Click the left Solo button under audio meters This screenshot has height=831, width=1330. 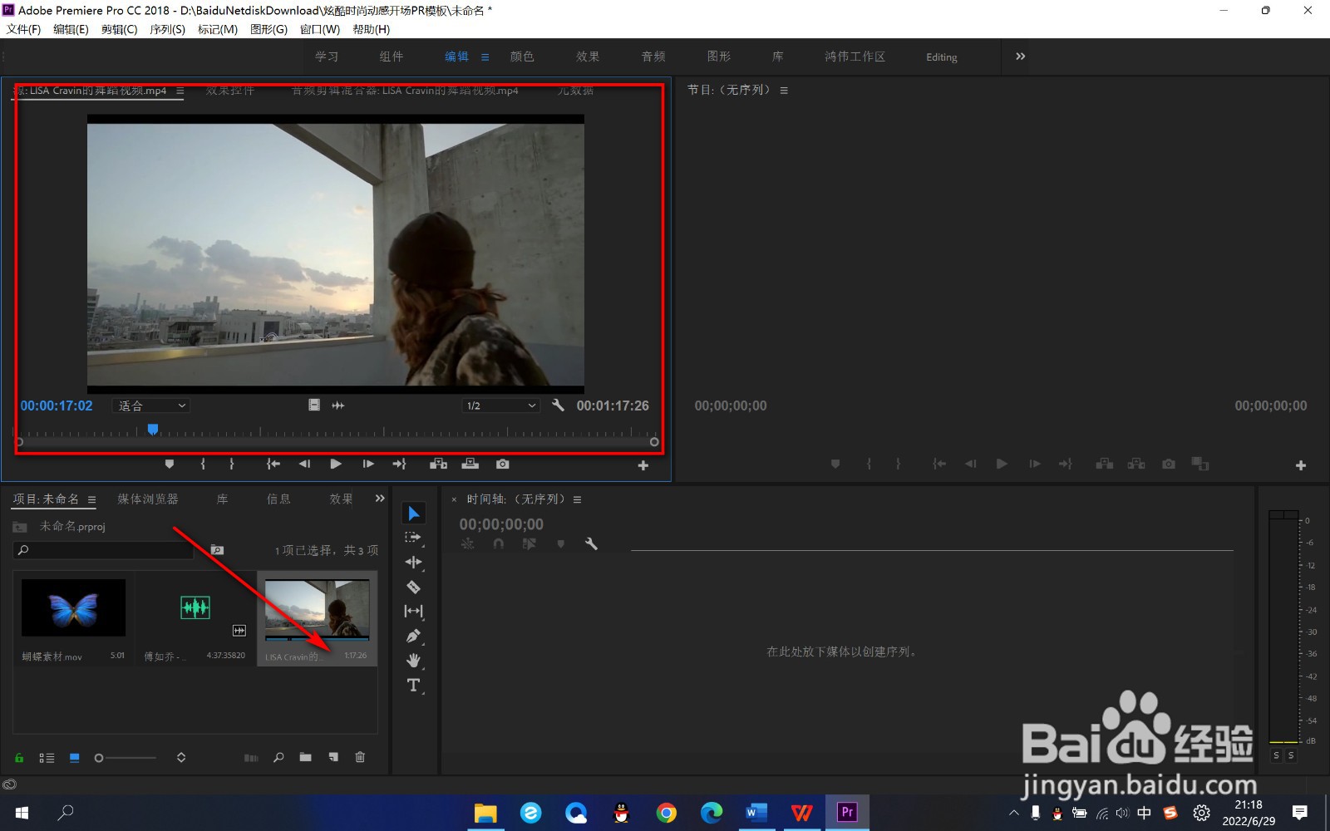1276,755
